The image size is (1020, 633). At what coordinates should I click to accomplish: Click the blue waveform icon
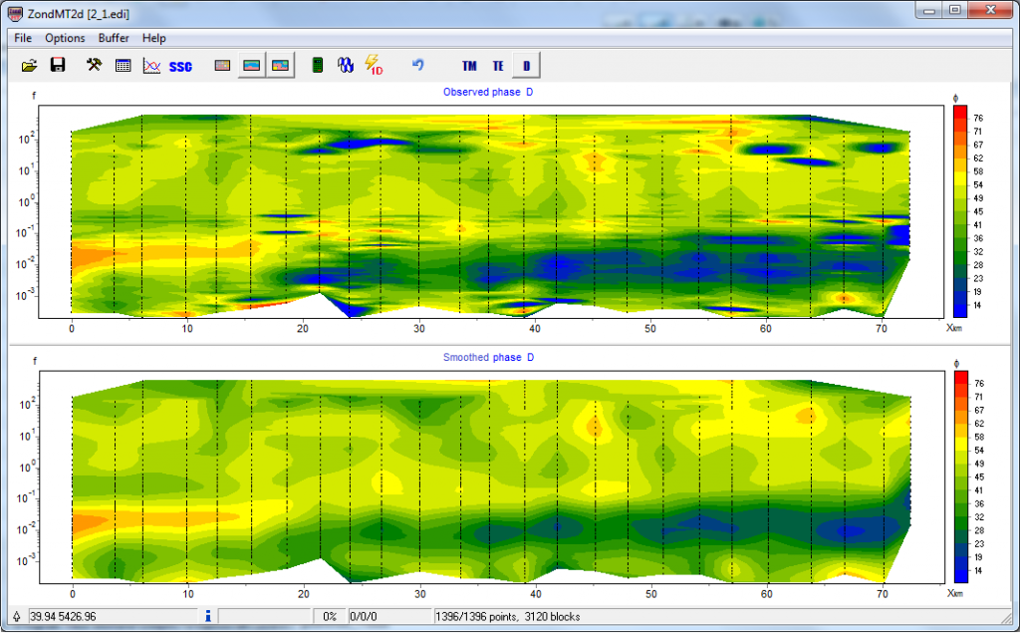pyautogui.click(x=346, y=66)
